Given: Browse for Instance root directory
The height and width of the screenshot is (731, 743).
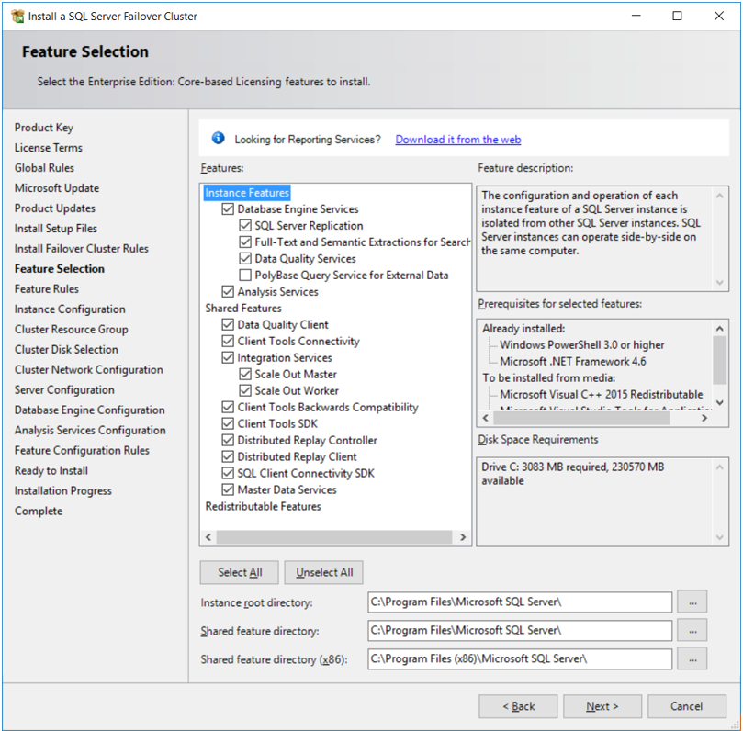Looking at the screenshot, I should tap(692, 602).
